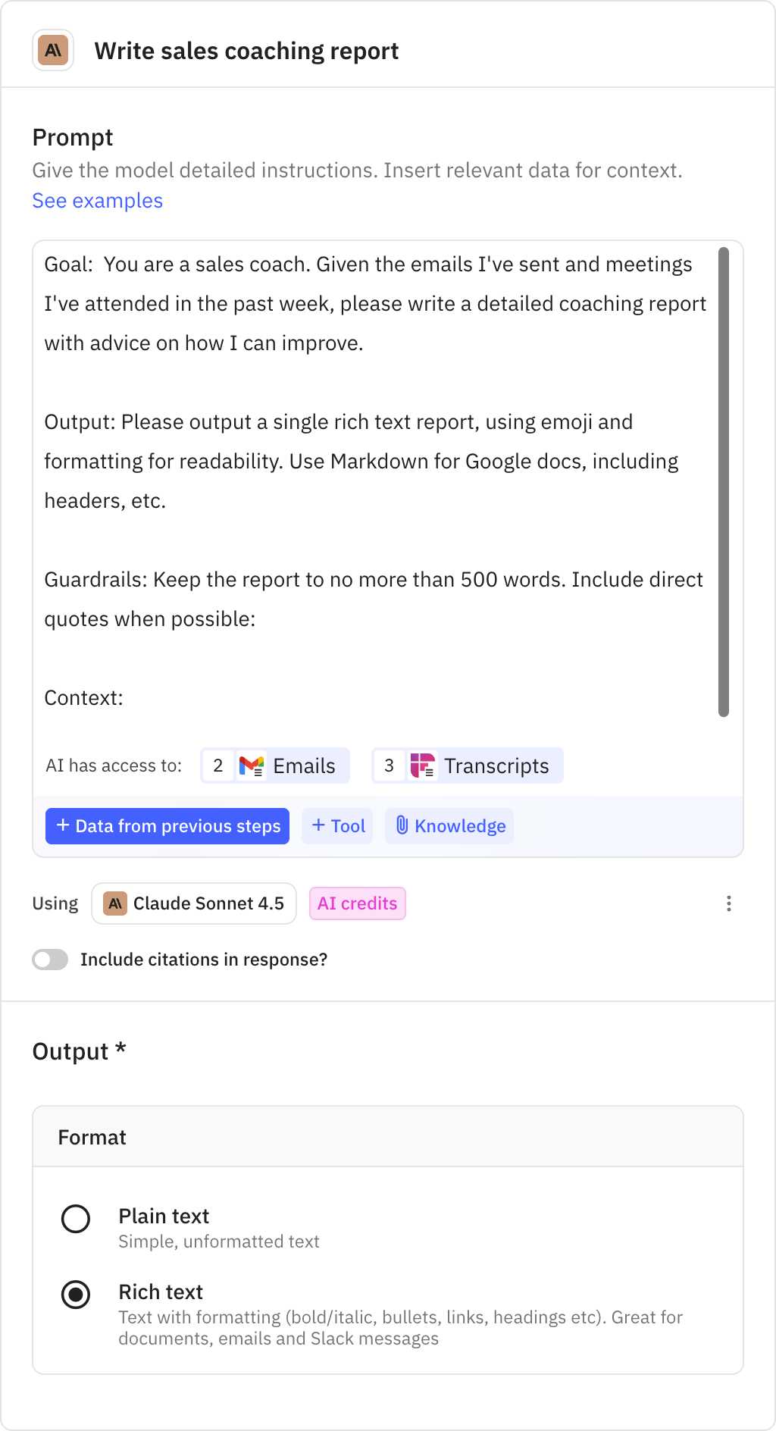The image size is (776, 1431).
Task: Open the See examples link
Action: pos(97,200)
